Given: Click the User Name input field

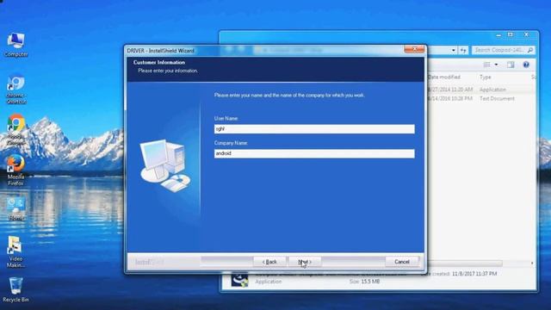Looking at the screenshot, I should pos(314,129).
